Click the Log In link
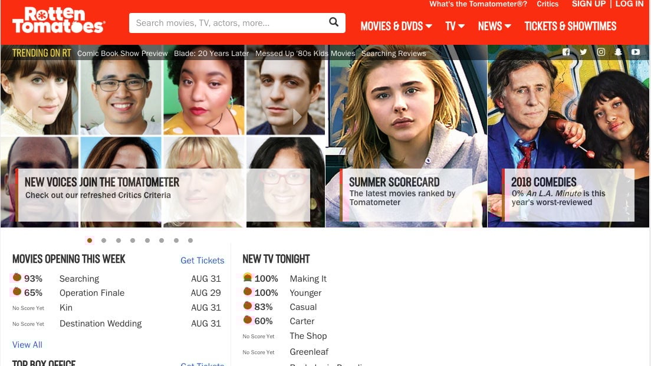651x366 pixels. 629,4
